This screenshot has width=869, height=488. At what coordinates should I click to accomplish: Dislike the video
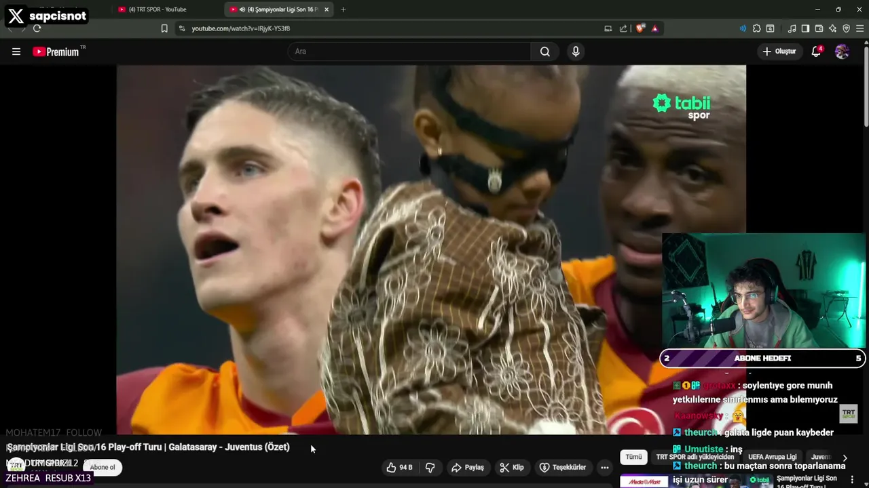pos(430,468)
